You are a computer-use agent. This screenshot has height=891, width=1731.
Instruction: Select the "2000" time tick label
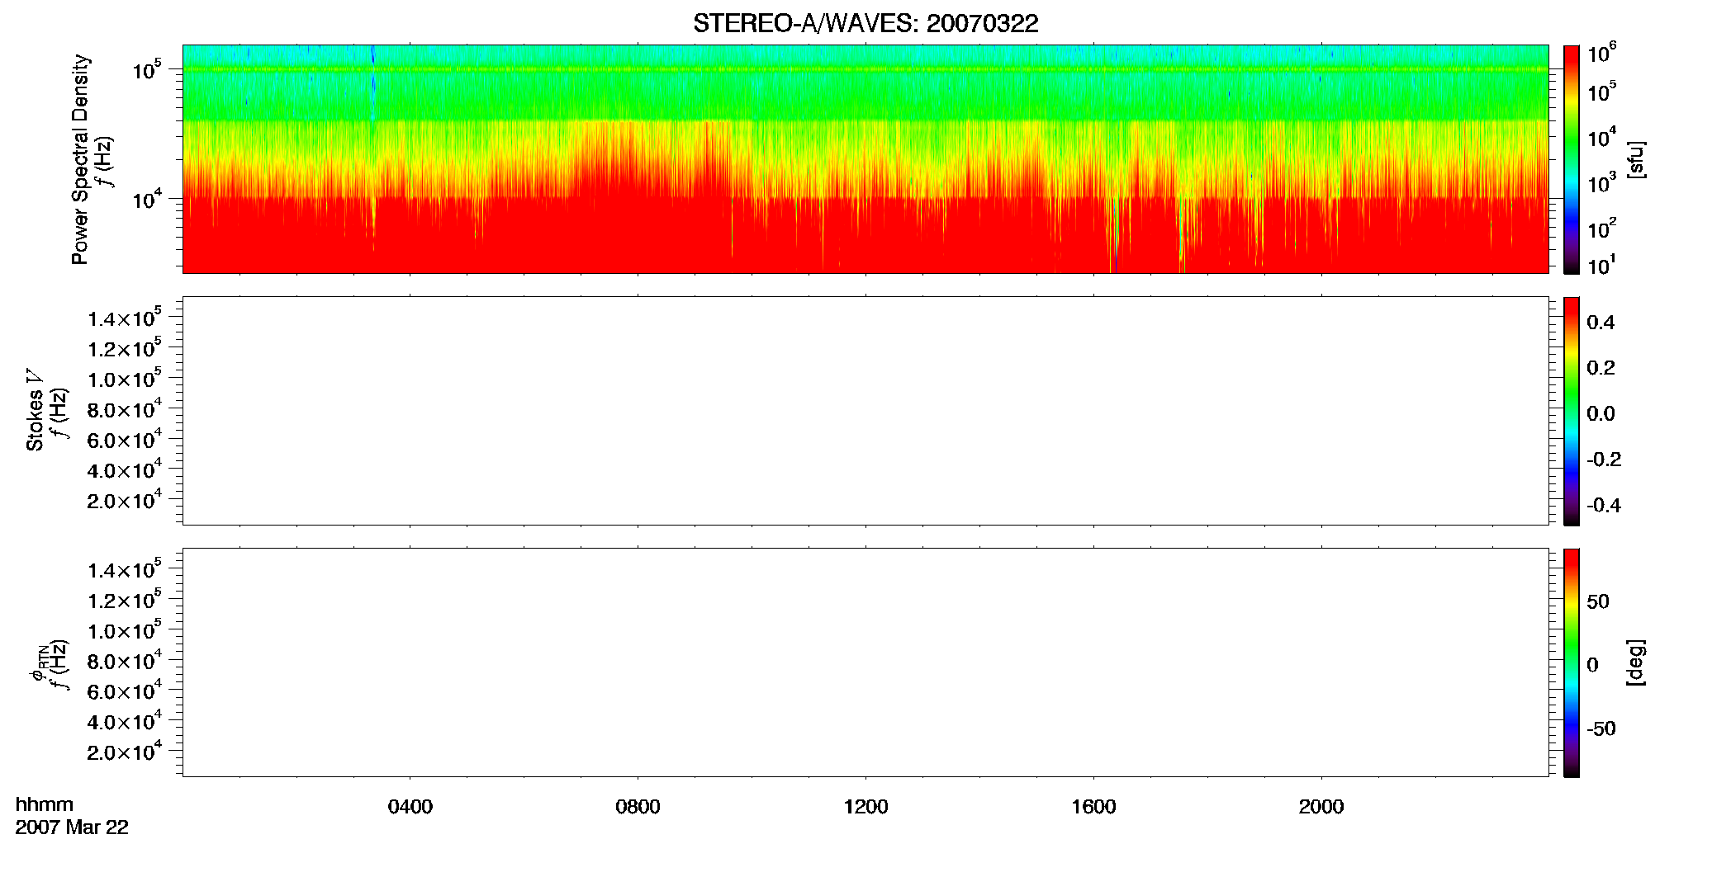point(1321,807)
